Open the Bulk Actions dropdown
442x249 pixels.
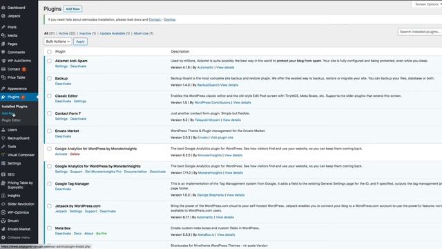(x=58, y=41)
